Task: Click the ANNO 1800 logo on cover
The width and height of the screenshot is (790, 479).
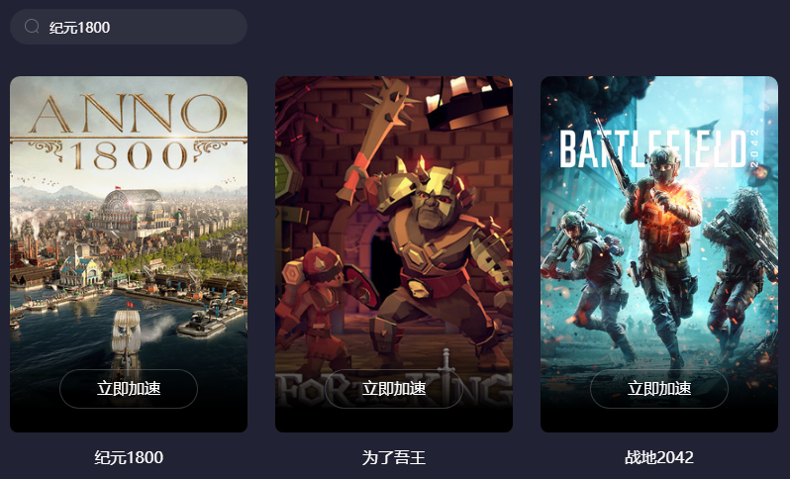Action: coord(129,132)
